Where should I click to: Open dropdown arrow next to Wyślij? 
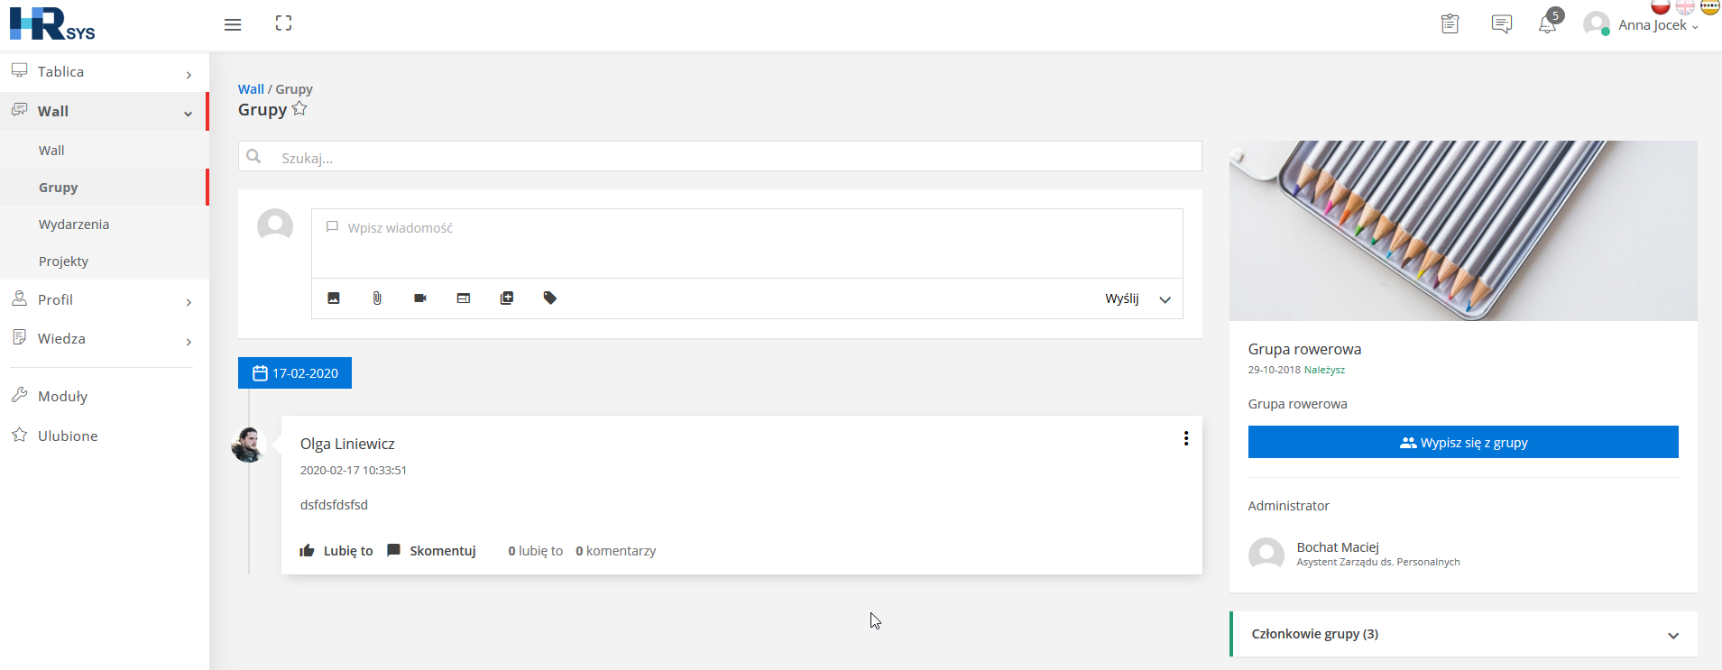pyautogui.click(x=1165, y=299)
